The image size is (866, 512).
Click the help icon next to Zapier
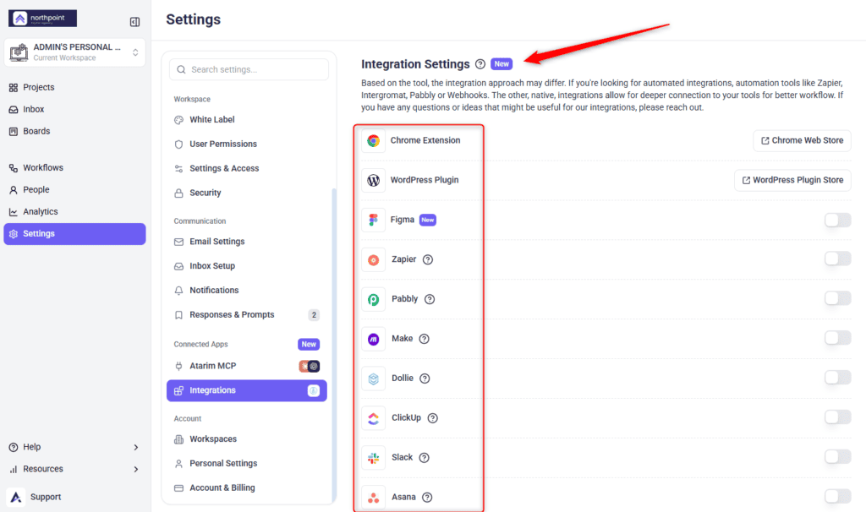point(428,260)
